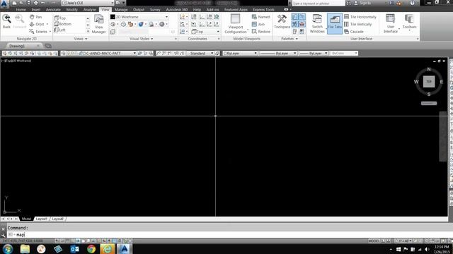Screen dimensions: 453x254
Task: Click the Help question mark icon
Action: click(x=412, y=3)
